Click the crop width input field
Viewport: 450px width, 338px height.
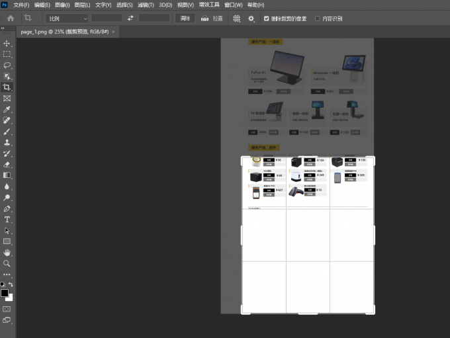coord(107,18)
